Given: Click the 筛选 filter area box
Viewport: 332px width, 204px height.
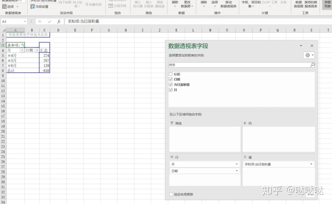Looking at the screenshot, I should coord(205,139).
